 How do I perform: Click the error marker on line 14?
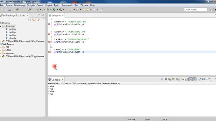click(x=49, y=52)
